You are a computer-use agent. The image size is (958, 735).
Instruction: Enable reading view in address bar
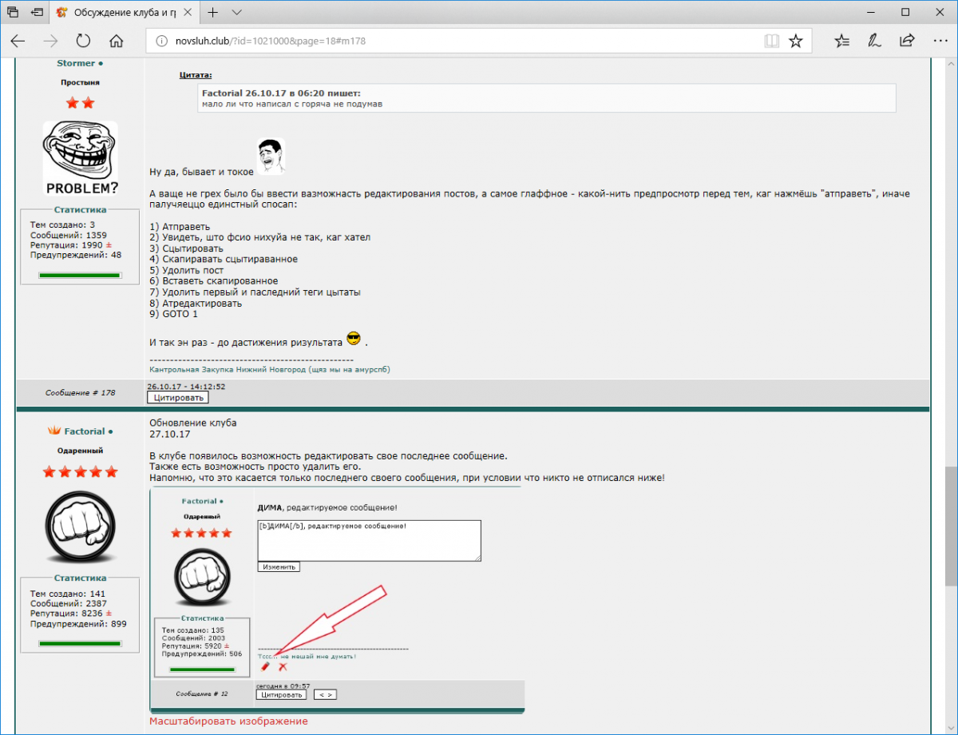point(770,41)
